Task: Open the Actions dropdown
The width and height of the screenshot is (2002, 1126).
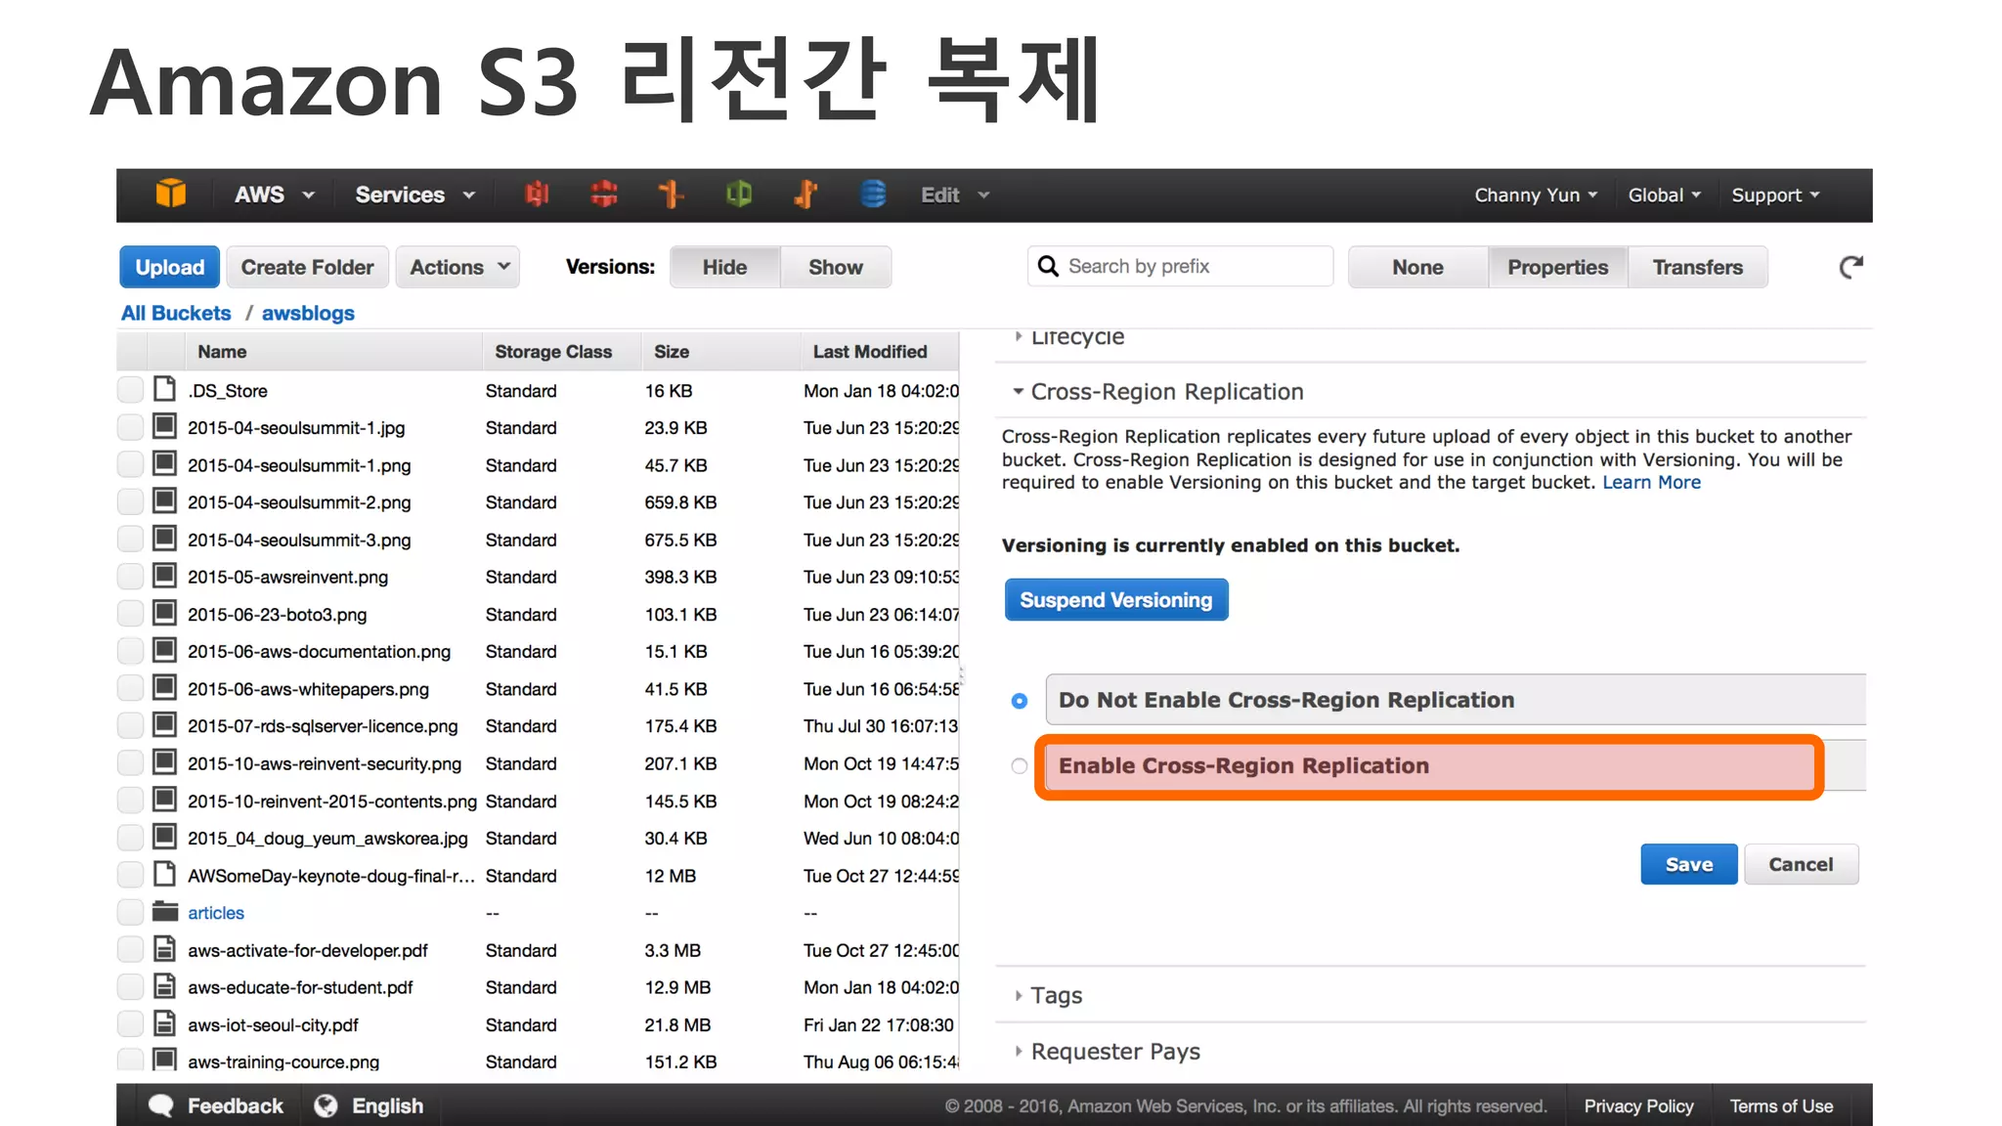Action: coord(458,267)
